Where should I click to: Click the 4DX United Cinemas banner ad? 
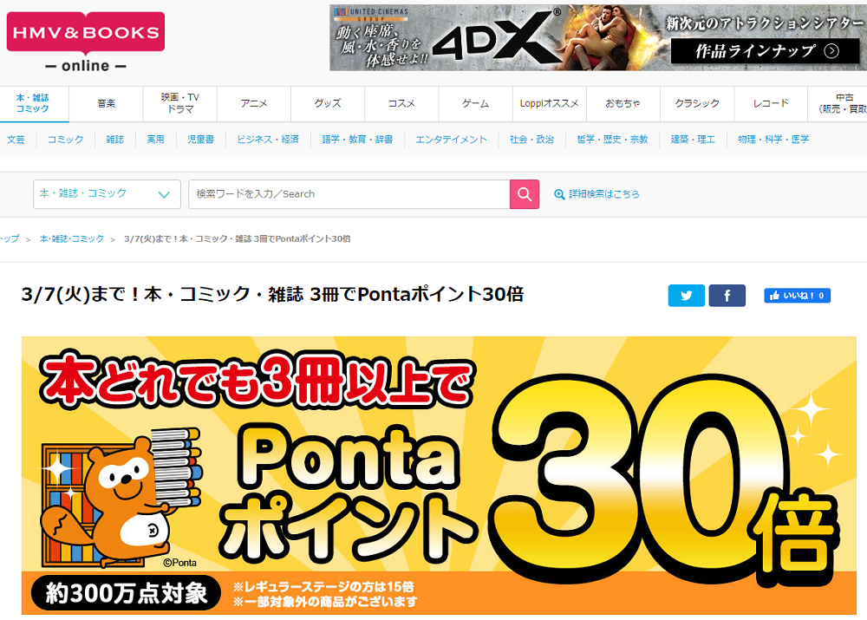coord(598,38)
